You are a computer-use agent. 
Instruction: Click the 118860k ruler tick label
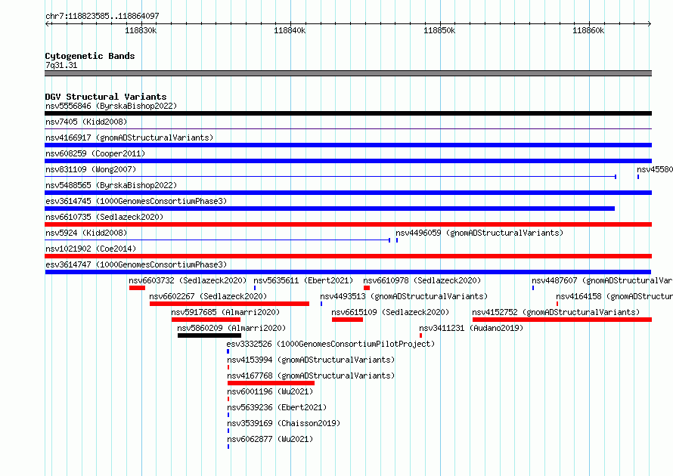point(588,30)
